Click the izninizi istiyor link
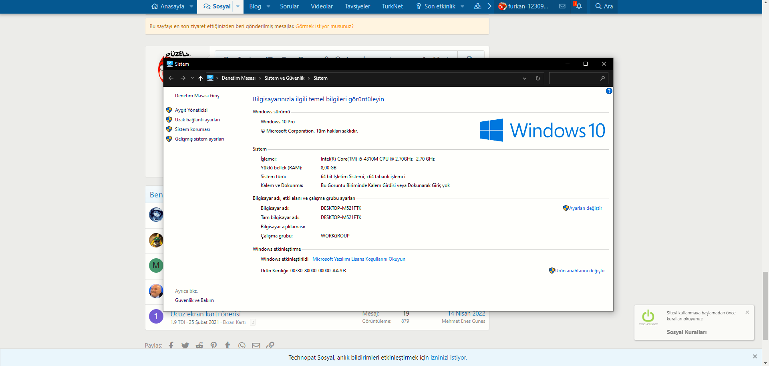Image resolution: width=769 pixels, height=366 pixels. pyautogui.click(x=449, y=358)
